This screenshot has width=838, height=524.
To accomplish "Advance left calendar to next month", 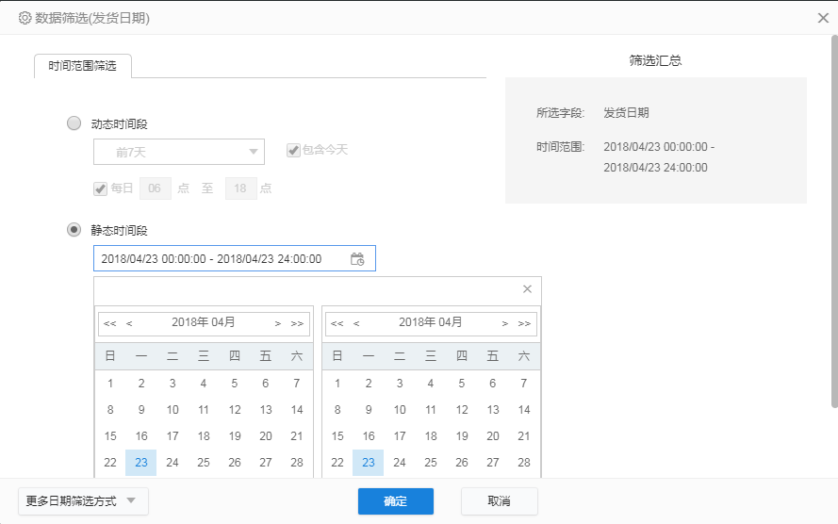I will click(277, 323).
